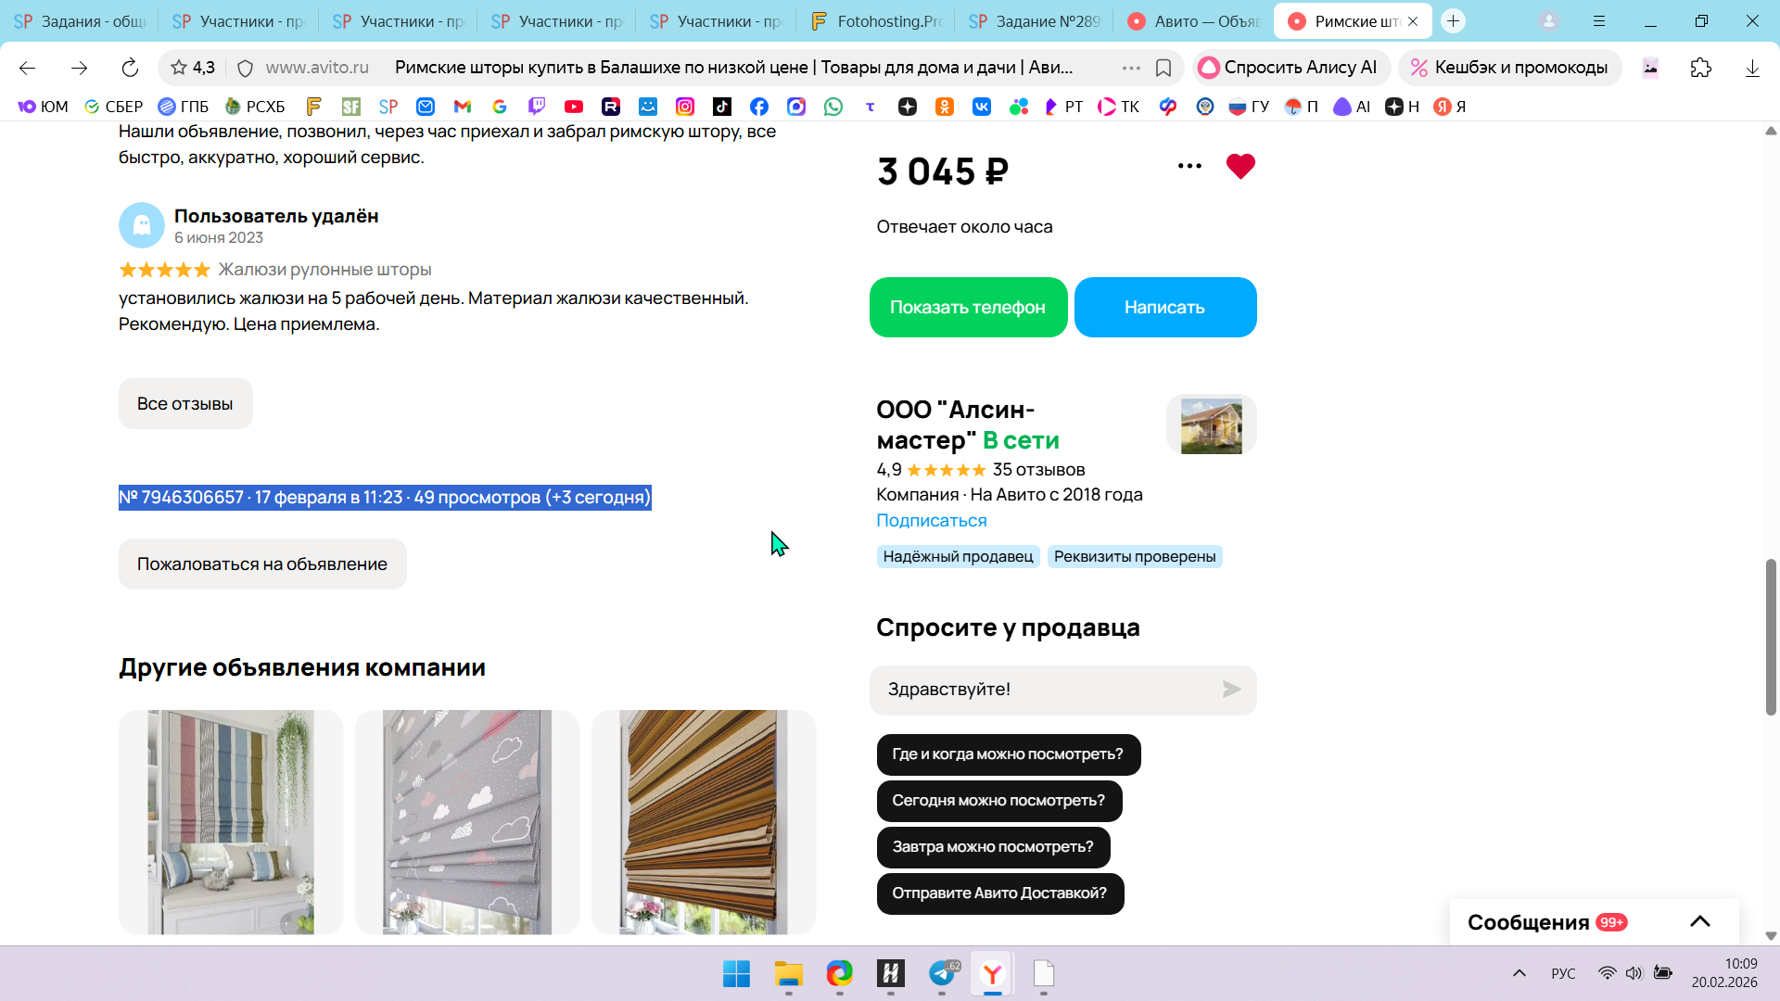Image resolution: width=1780 pixels, height=1001 pixels.
Task: Open YouTube bookmark icon
Action: (574, 107)
